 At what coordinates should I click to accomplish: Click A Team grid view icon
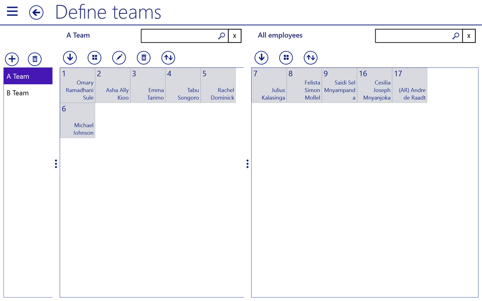coord(94,58)
